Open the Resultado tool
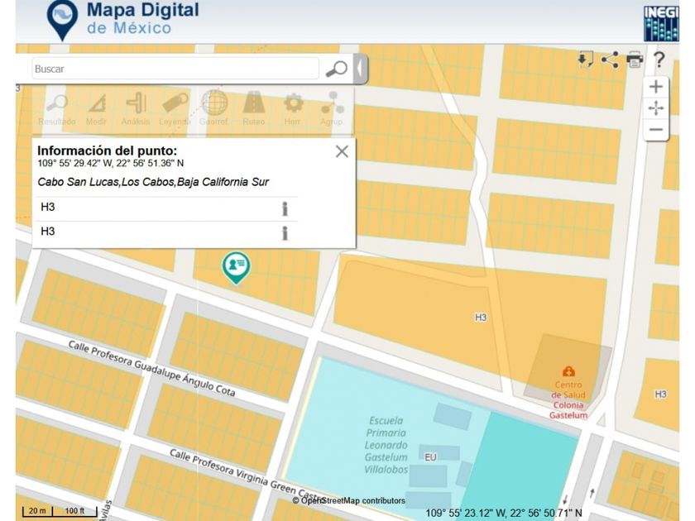The width and height of the screenshot is (695, 521). [x=57, y=110]
